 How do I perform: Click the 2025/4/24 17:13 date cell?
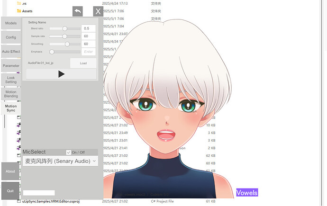(x=115, y=3)
